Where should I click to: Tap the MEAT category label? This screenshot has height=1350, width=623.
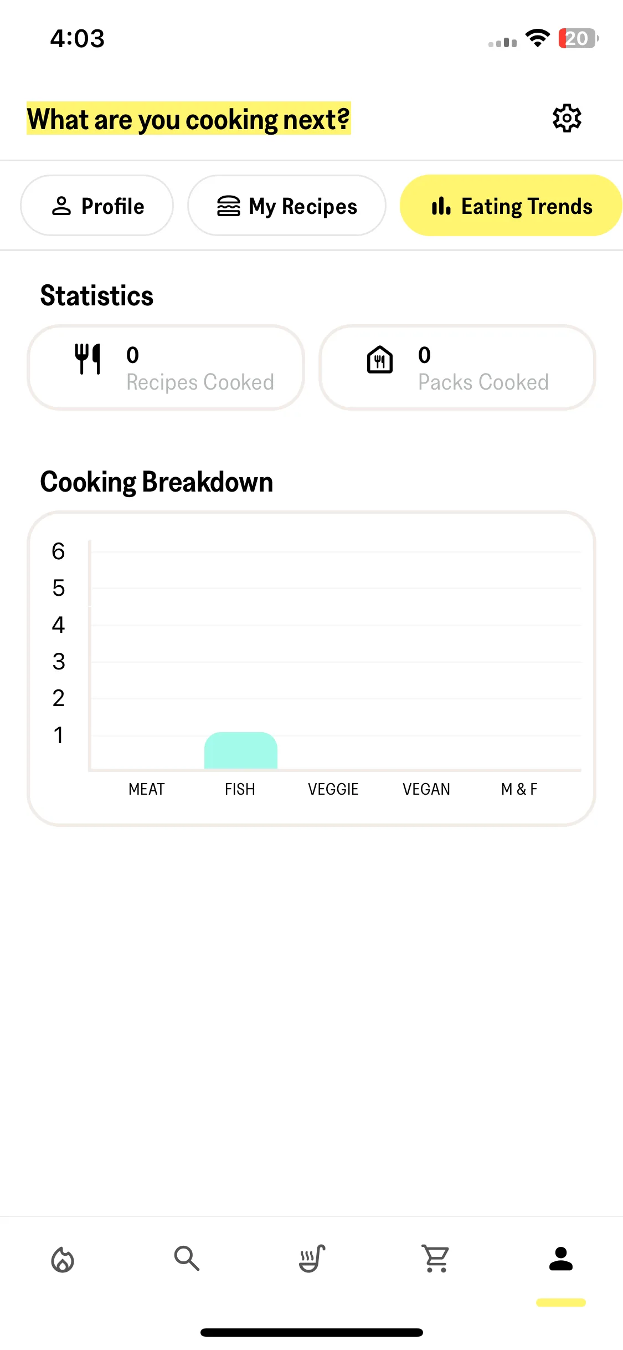click(147, 789)
